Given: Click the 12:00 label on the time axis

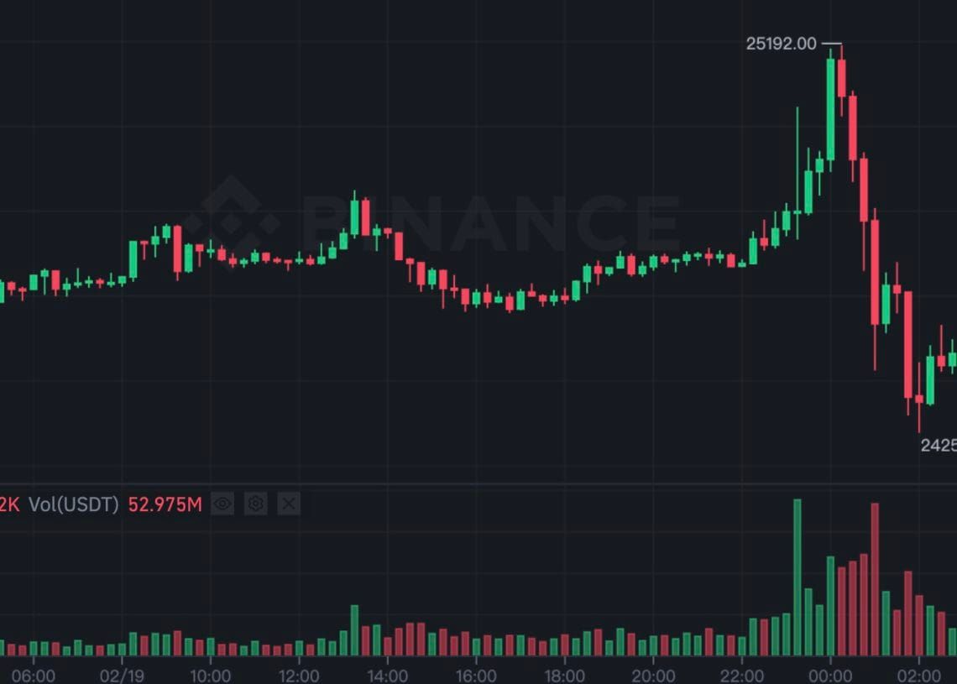Looking at the screenshot, I should click(301, 674).
